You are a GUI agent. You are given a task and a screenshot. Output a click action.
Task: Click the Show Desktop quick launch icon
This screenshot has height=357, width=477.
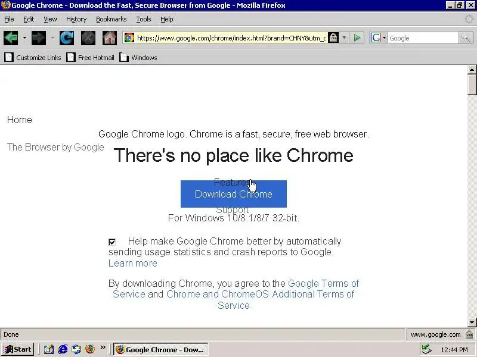tap(49, 349)
